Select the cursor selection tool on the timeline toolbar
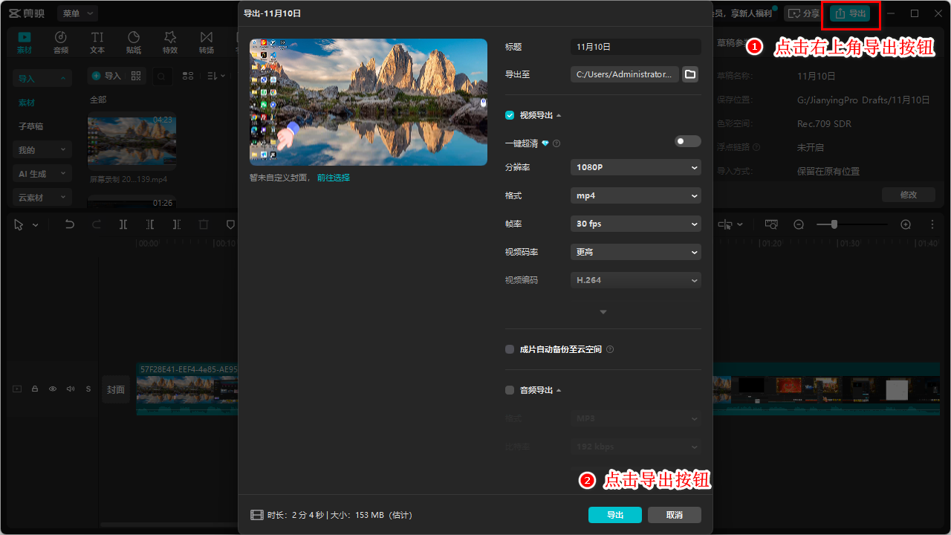The height and width of the screenshot is (535, 951). click(x=19, y=224)
